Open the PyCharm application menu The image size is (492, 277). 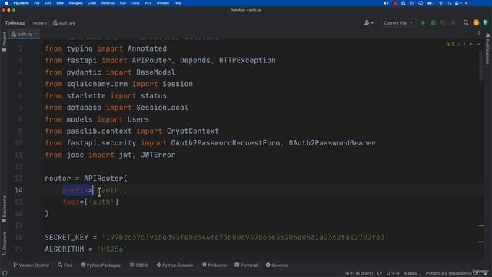21,3
